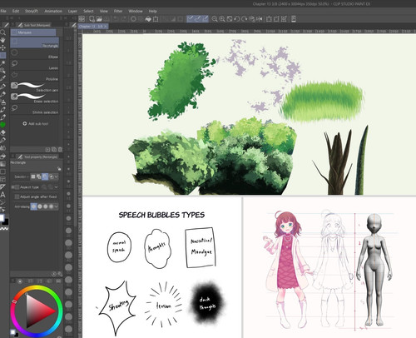Expand the Aspect type dropdown arrow
Image resolution: width=416 pixels, height=338 pixels.
57,187
